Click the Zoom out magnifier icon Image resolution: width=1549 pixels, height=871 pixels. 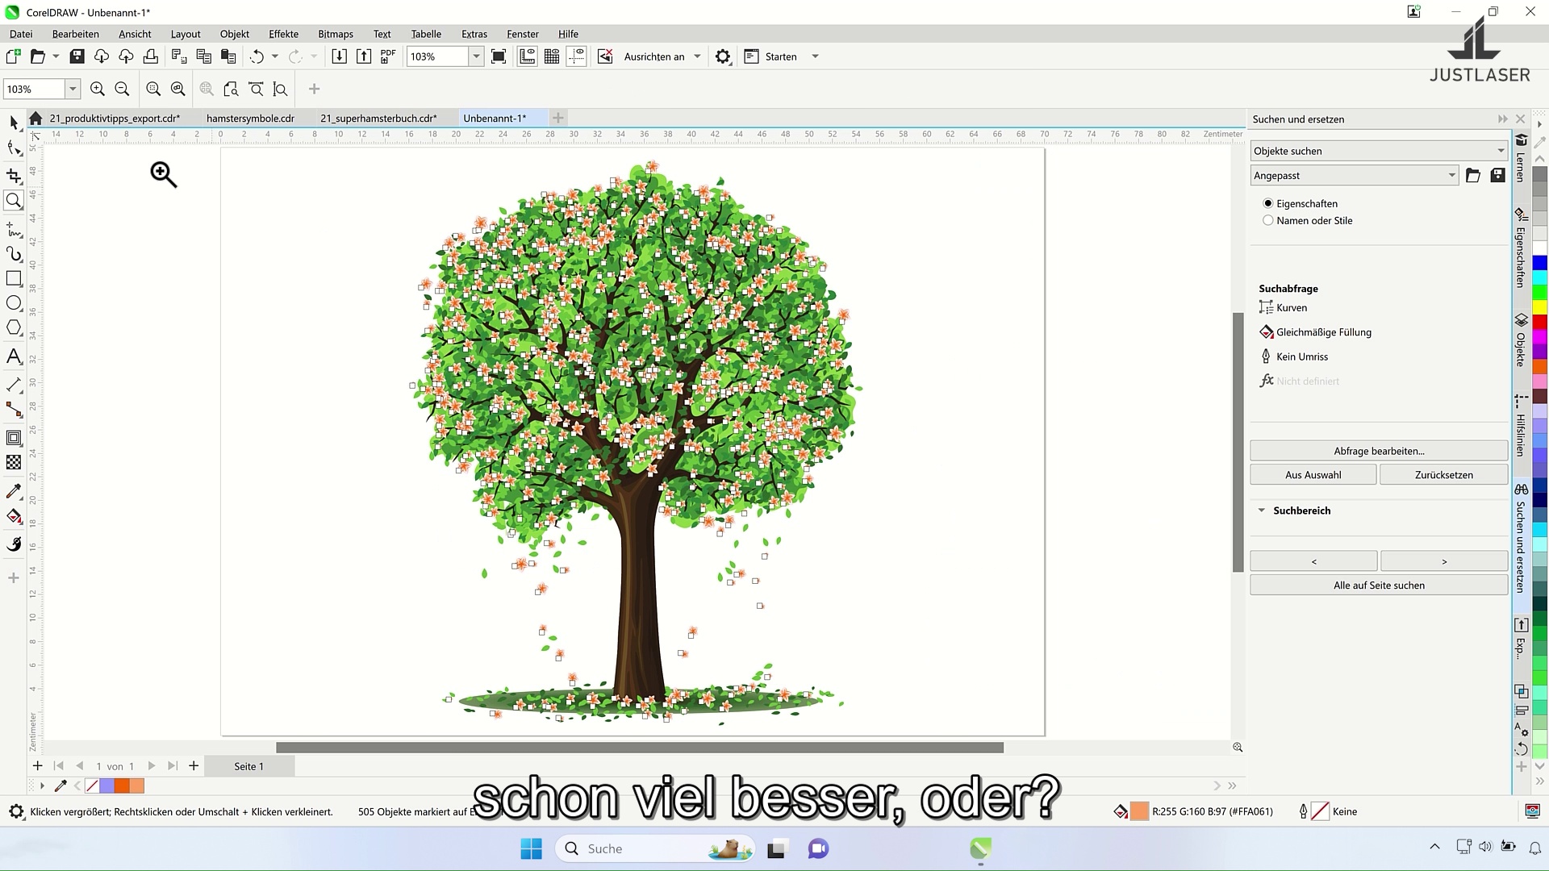(122, 90)
